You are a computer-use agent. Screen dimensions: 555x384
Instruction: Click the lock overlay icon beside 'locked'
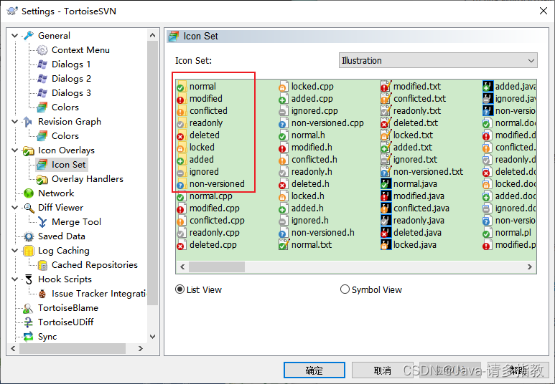180,149
